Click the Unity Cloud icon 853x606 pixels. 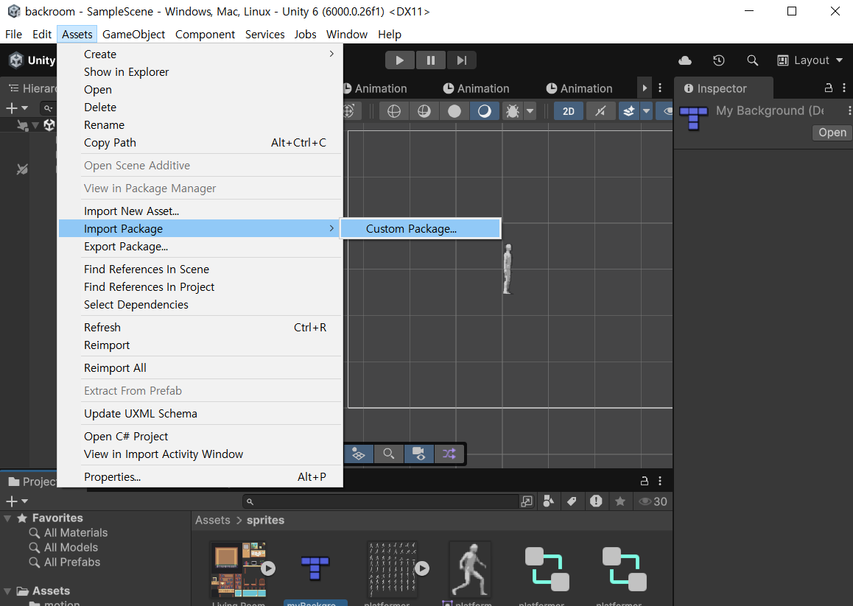tap(685, 60)
